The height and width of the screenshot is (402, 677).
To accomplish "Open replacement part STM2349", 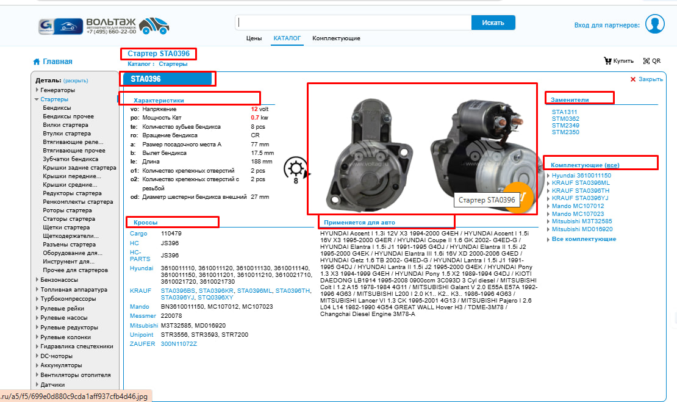I will [565, 125].
